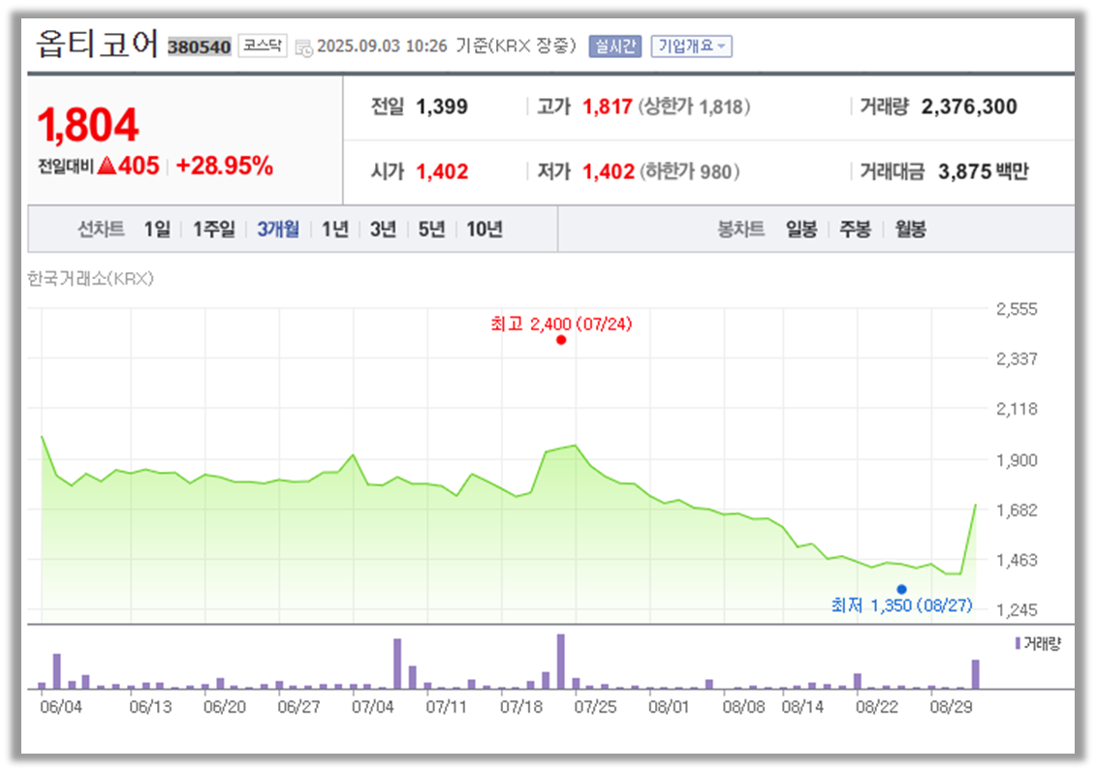Click the 07/25 date axis label

pyautogui.click(x=596, y=707)
